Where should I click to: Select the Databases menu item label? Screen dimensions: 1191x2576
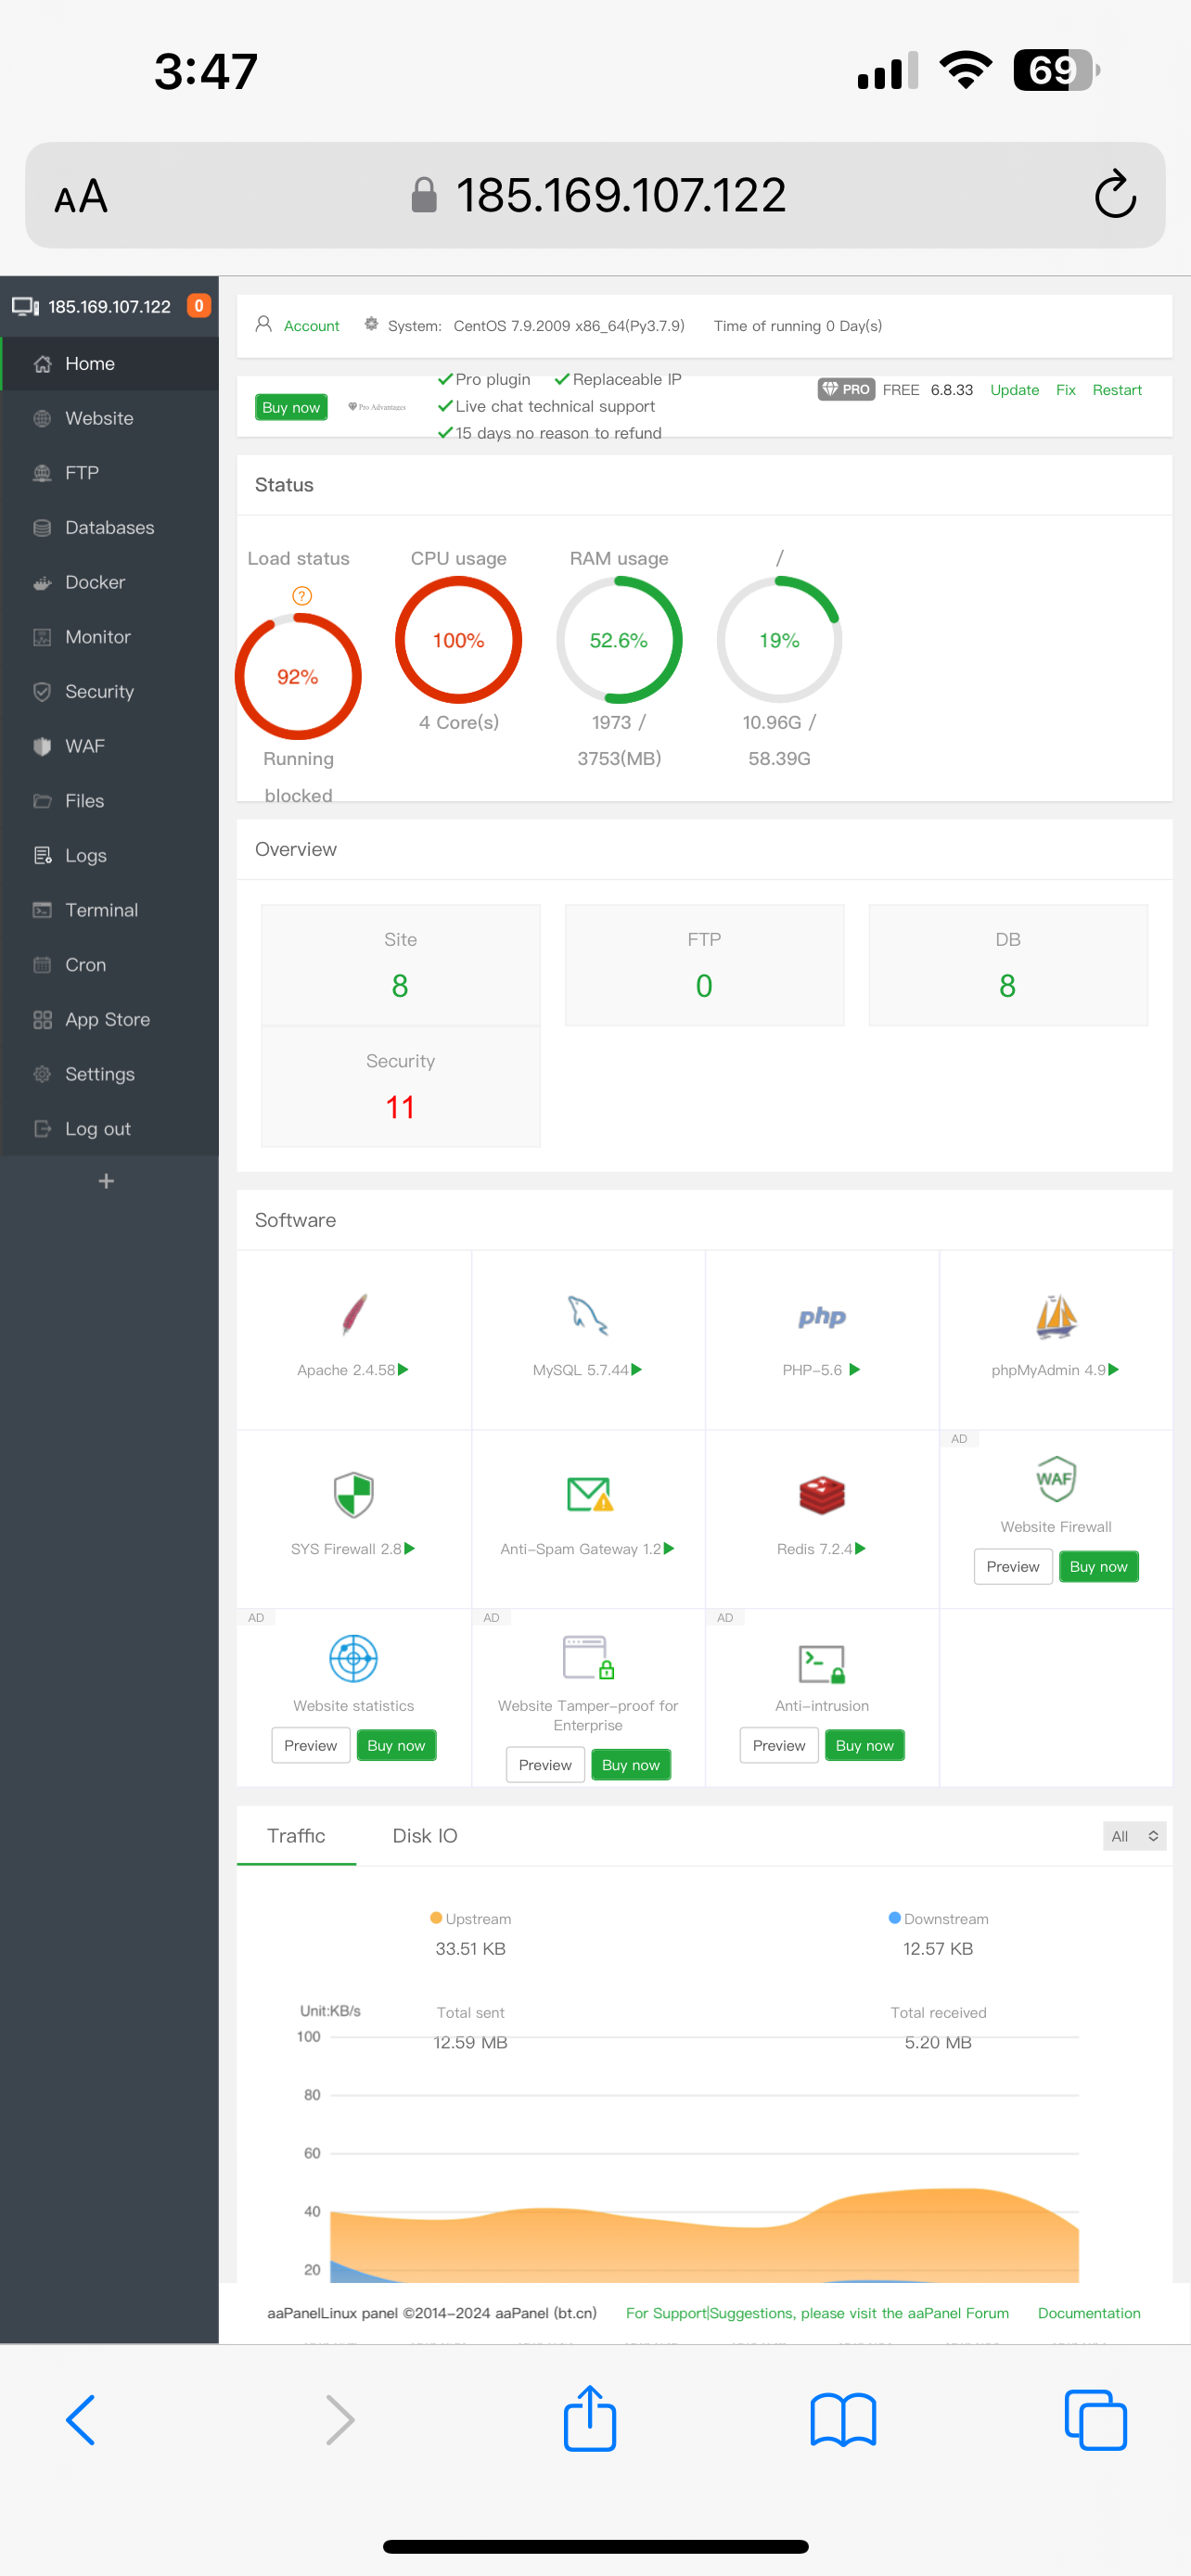tap(110, 528)
